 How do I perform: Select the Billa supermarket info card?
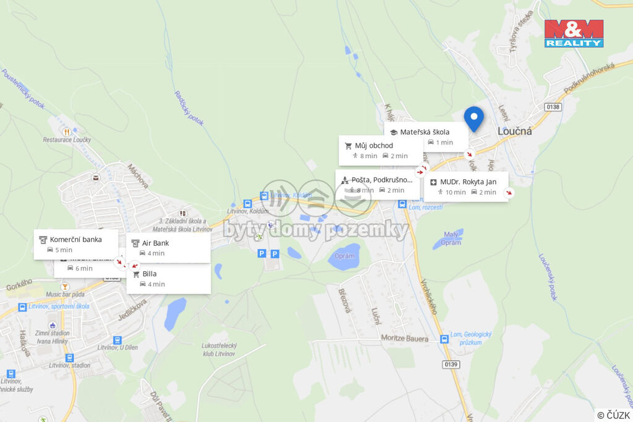pos(168,279)
